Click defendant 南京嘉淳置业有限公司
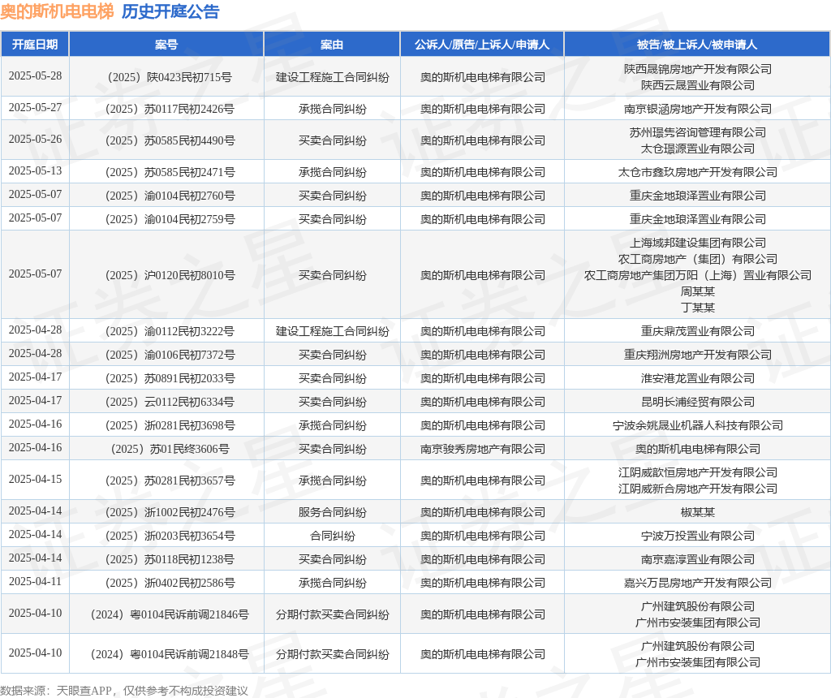The width and height of the screenshot is (831, 698). point(697,560)
